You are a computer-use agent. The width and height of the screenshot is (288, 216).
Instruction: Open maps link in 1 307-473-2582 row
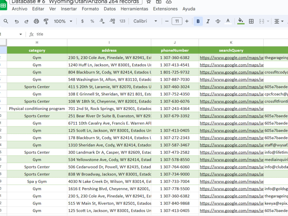pyautogui.click(x=232, y=152)
